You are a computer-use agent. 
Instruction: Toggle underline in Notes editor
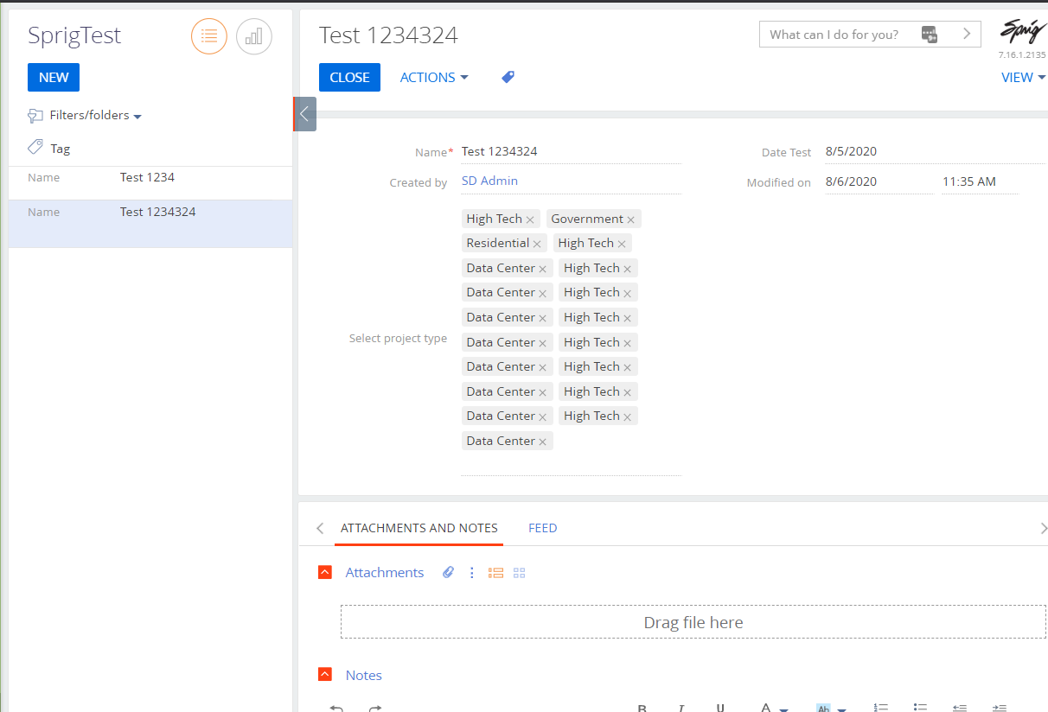720,708
